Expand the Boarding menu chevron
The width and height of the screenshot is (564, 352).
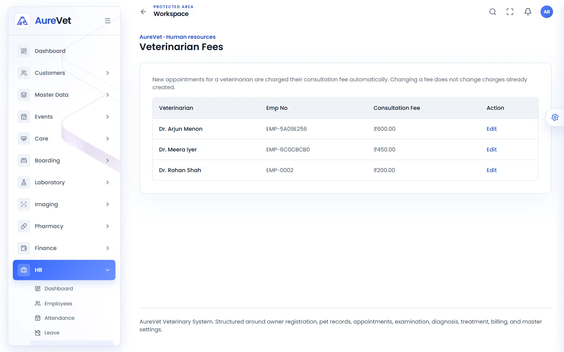(x=107, y=161)
